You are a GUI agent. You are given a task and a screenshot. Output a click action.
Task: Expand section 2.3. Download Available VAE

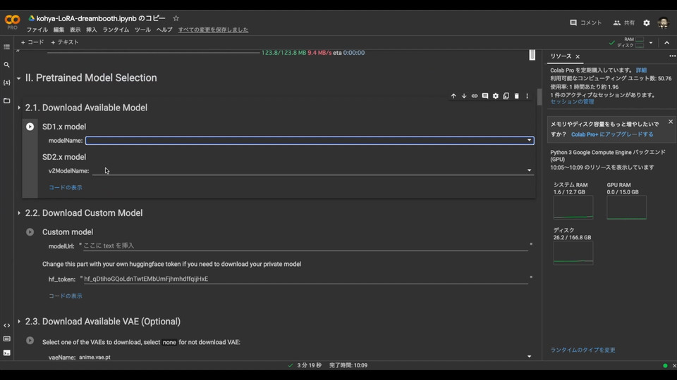pyautogui.click(x=18, y=322)
